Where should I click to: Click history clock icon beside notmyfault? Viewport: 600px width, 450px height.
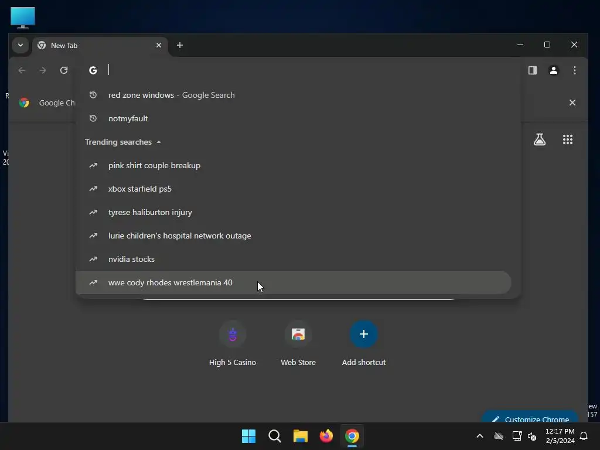(93, 118)
